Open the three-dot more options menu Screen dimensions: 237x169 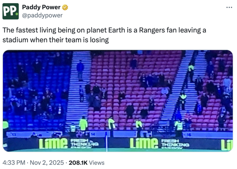pos(229,7)
